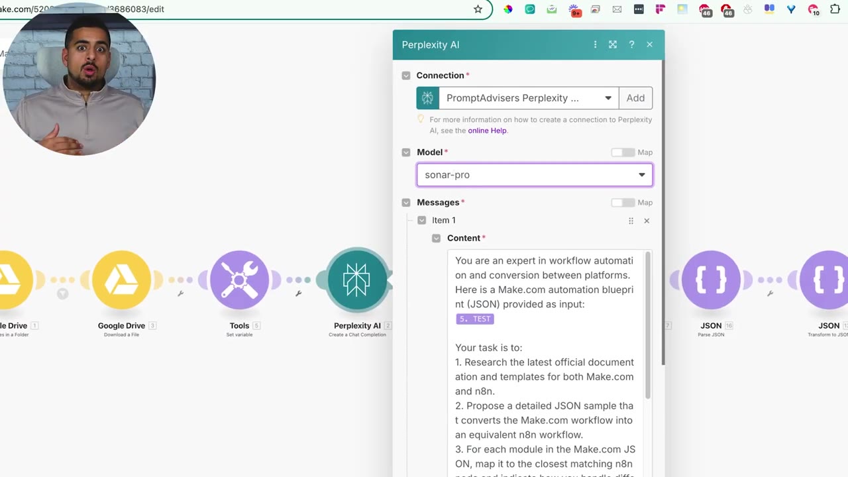Viewport: 848px width, 477px height.
Task: Open the color wheel browser extension
Action: [508, 9]
